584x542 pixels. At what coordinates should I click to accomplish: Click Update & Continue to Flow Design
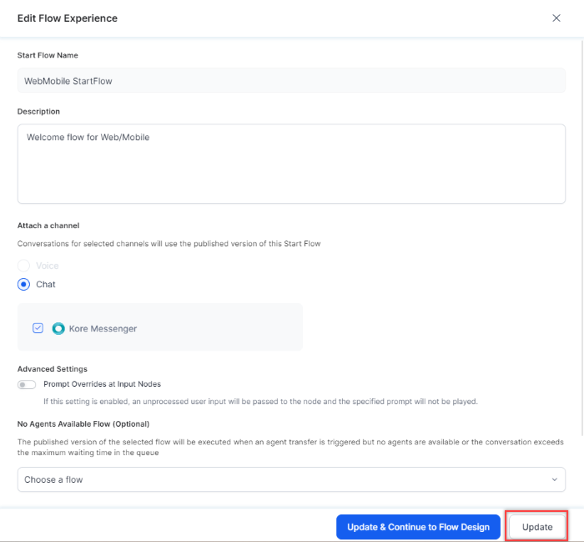(418, 527)
